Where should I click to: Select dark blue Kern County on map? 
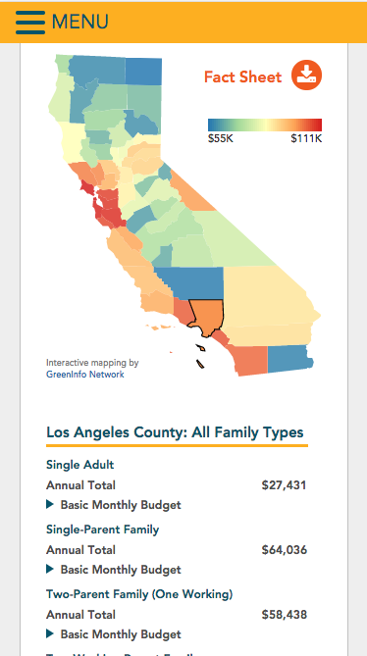pos(192,282)
